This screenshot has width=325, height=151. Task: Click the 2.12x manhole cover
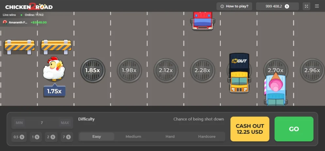point(166,70)
